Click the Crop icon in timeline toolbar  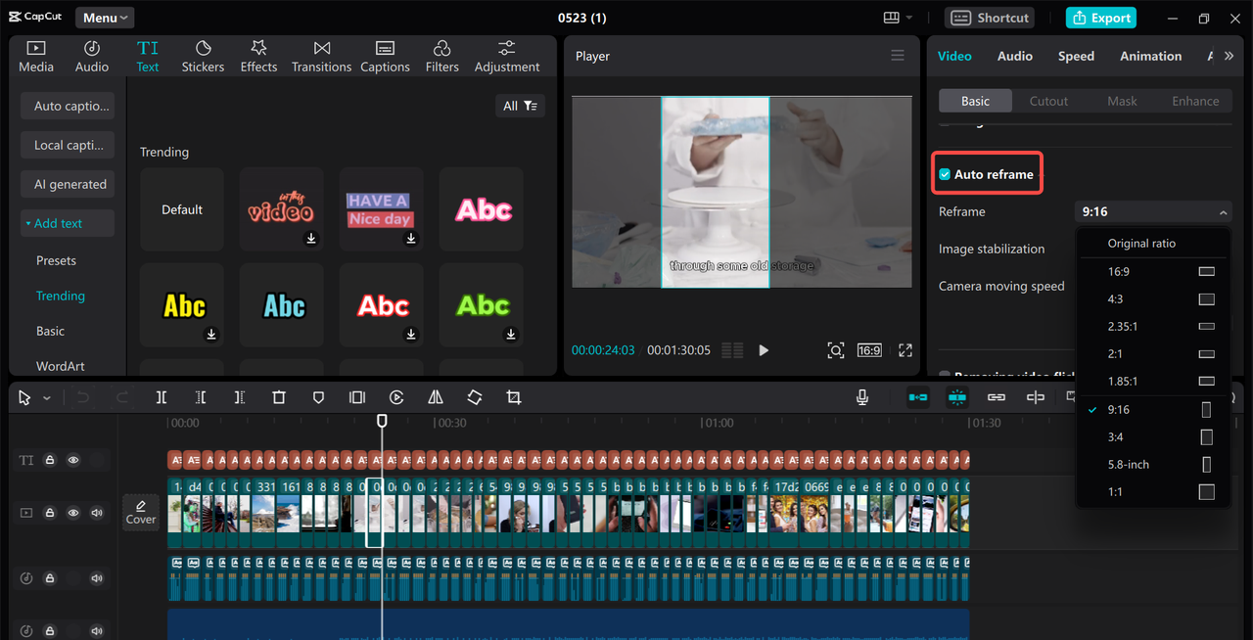tap(514, 397)
